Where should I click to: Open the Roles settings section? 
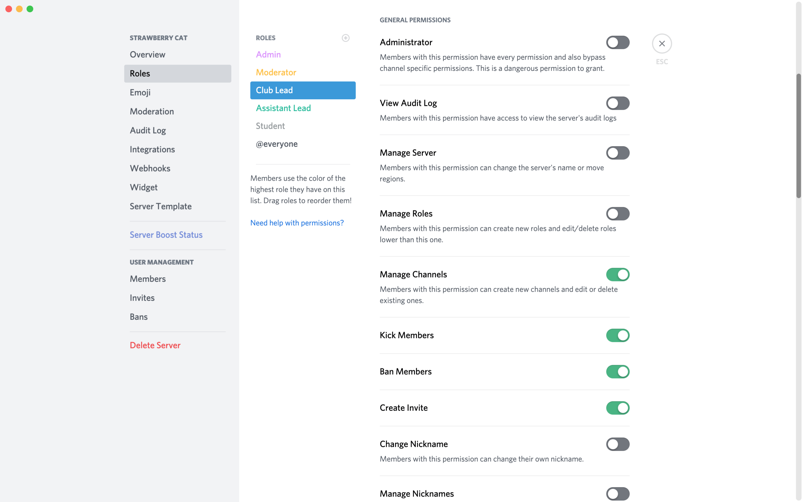point(178,73)
